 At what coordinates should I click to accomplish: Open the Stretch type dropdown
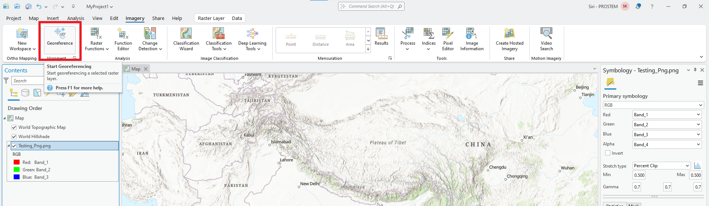coord(661,166)
